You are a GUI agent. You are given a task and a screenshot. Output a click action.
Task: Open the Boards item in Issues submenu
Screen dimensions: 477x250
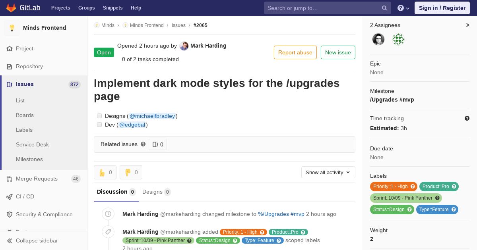25,115
